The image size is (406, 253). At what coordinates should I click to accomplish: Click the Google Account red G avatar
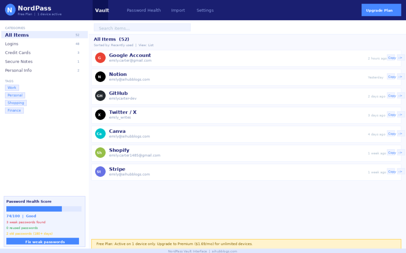[x=100, y=58]
